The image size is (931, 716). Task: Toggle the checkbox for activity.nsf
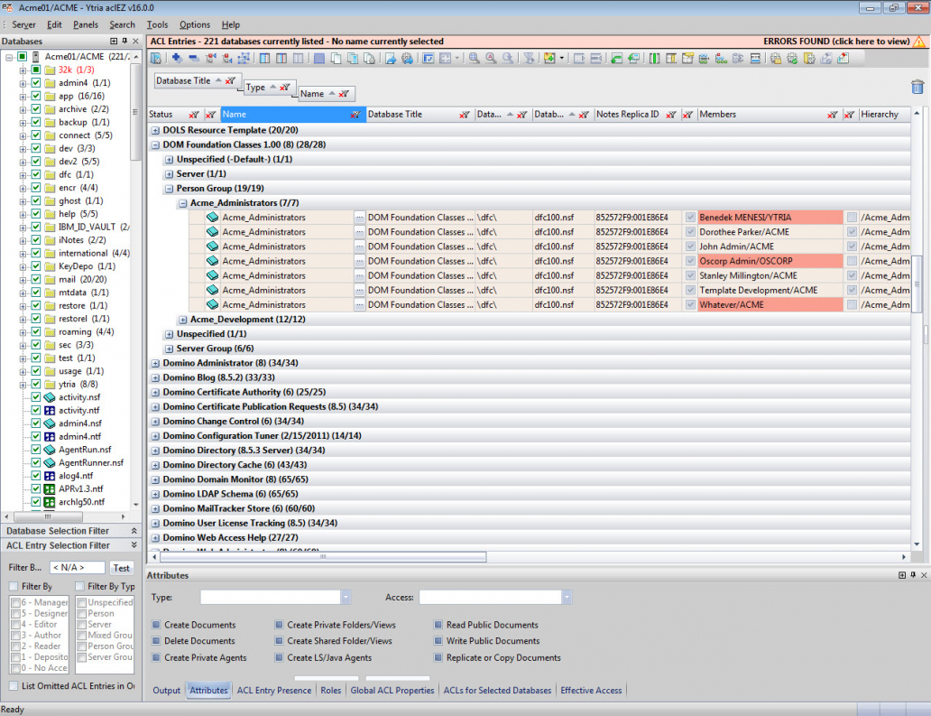[x=35, y=397]
